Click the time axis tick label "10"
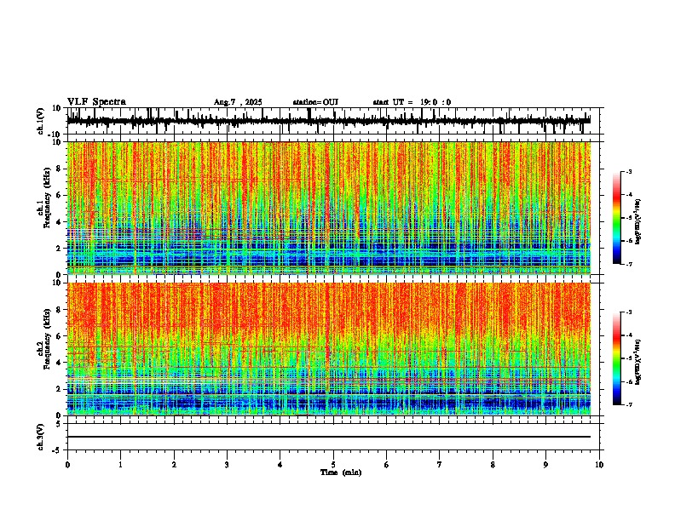This screenshot has width=675, height=521. [599, 465]
